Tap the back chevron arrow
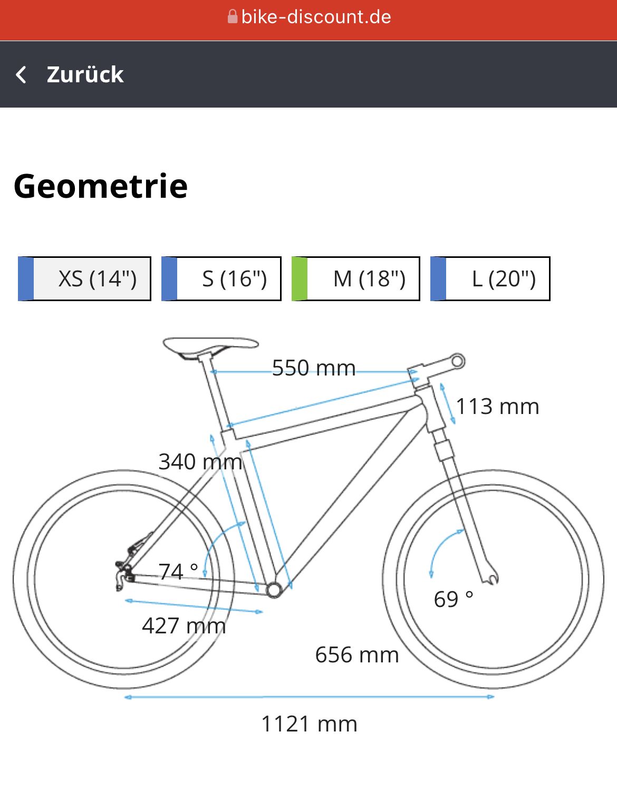Image resolution: width=617 pixels, height=809 pixels. (x=21, y=75)
